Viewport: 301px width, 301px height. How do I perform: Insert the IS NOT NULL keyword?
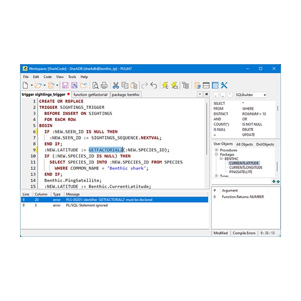[x=253, y=124]
